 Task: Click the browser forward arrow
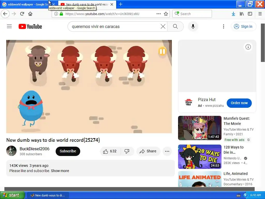(x=14, y=14)
